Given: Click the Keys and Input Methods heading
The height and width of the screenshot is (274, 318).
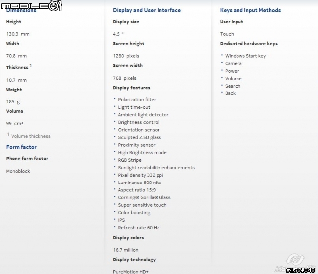Looking at the screenshot, I should click(x=250, y=10).
